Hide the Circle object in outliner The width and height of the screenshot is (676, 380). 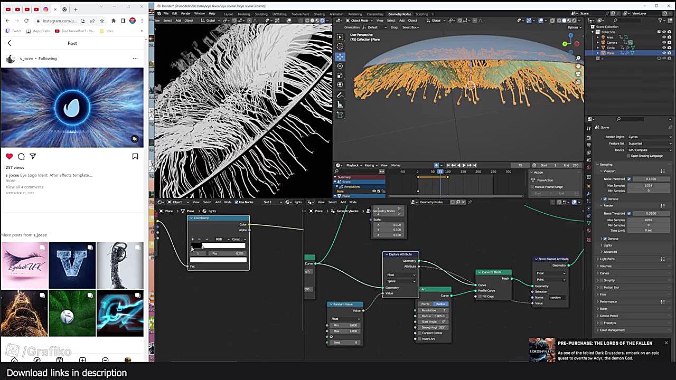(664, 47)
